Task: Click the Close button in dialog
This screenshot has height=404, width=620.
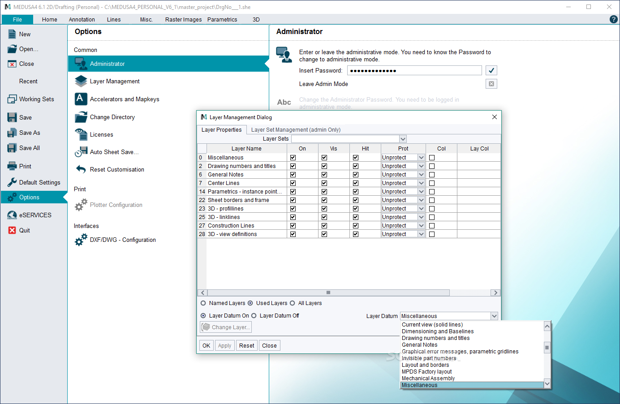Action: point(269,345)
